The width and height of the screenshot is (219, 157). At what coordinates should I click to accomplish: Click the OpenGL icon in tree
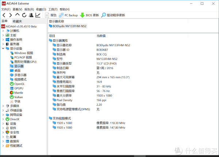tap(12, 84)
